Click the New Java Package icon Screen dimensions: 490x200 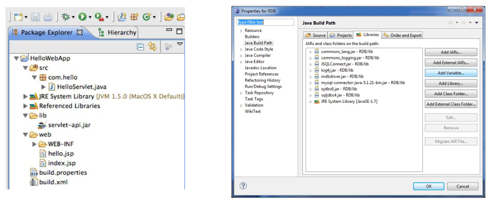tap(134, 17)
